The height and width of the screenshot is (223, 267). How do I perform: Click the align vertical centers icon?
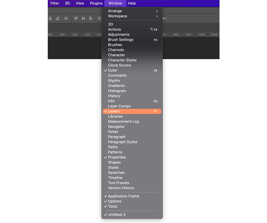[x=83, y=18]
